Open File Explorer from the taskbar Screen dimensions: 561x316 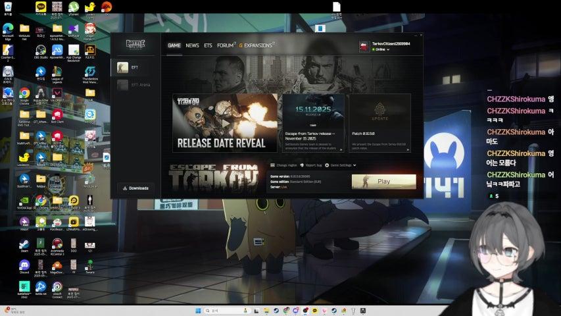pos(266,311)
